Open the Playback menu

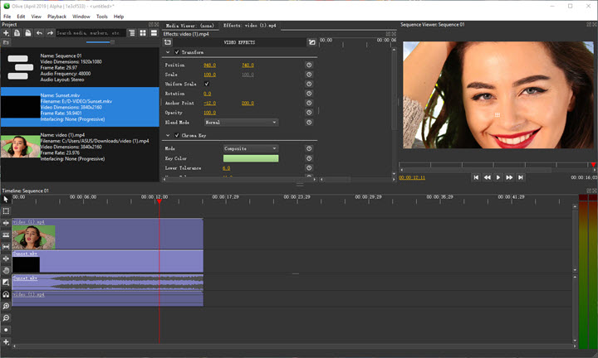(56, 16)
